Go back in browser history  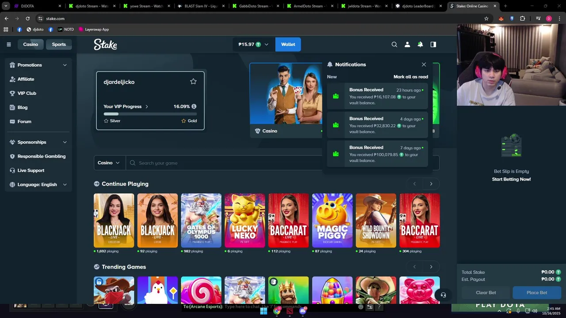(6, 19)
